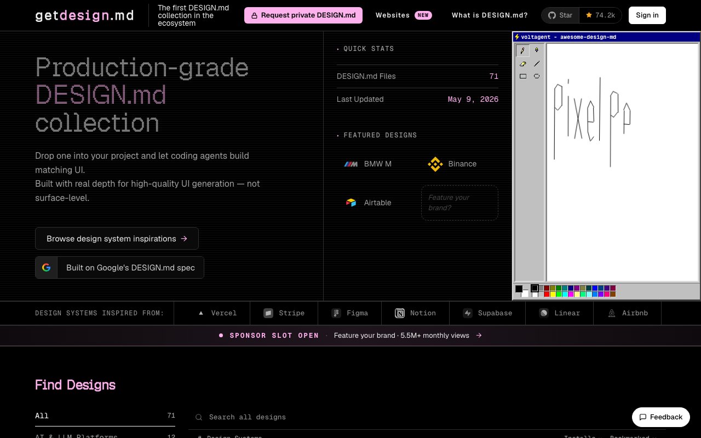Pick the brown color swatch
Screen dimensions: 701x438
613,295
